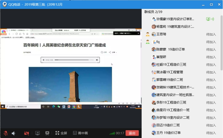Turn on the camera
Image resolution: width=223 pixels, height=138 pixels.
[27, 133]
